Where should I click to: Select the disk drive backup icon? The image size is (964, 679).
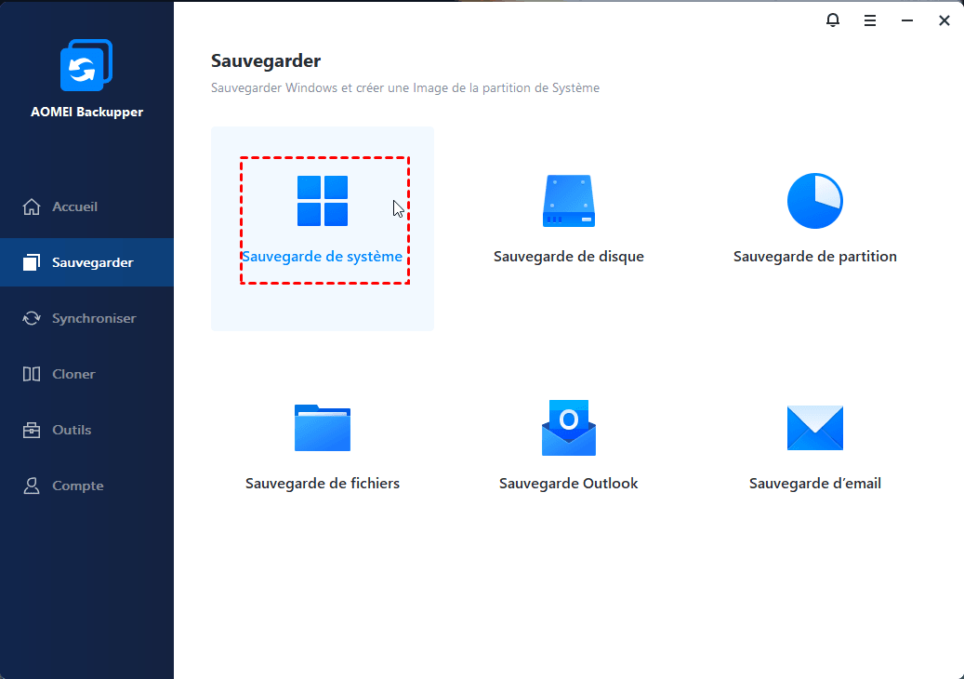pos(569,201)
